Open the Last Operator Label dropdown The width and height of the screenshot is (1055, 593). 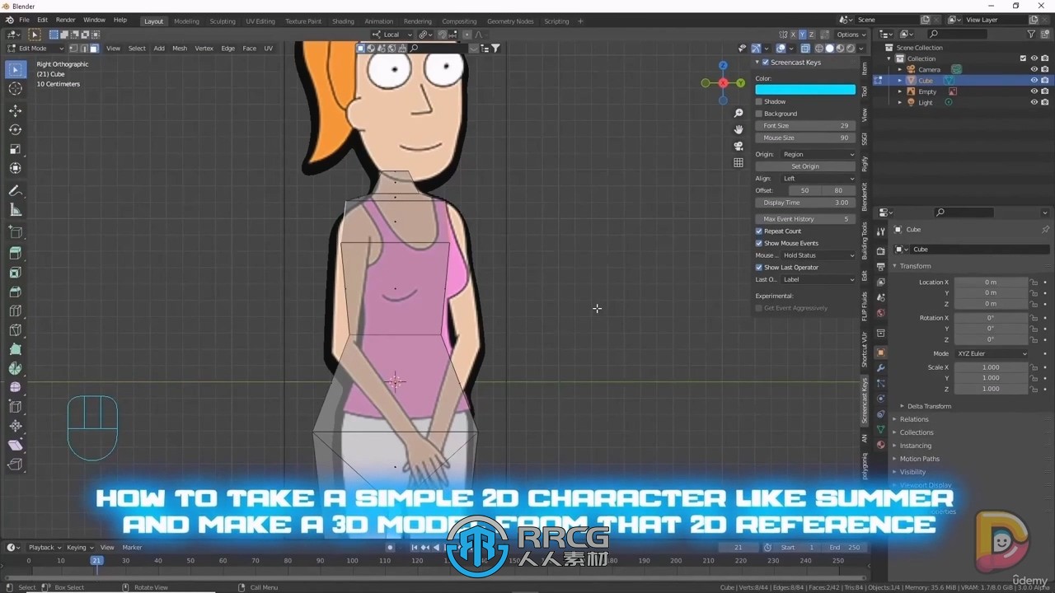818,280
